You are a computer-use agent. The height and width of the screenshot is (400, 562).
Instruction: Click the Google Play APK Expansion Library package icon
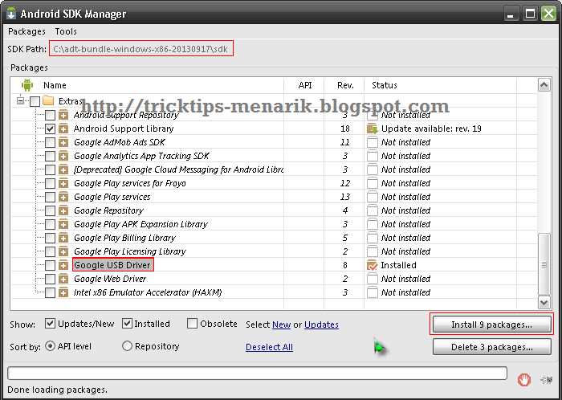click(63, 224)
